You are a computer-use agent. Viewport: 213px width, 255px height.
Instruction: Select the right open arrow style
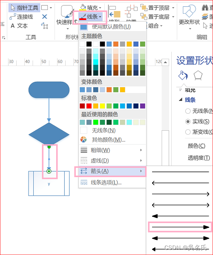(180, 194)
